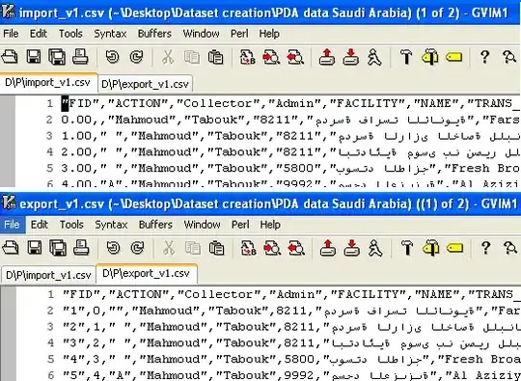Image resolution: width=521 pixels, height=381 pixels.
Task: Open Help question mark in export_v1.csv window
Action: click(x=486, y=248)
